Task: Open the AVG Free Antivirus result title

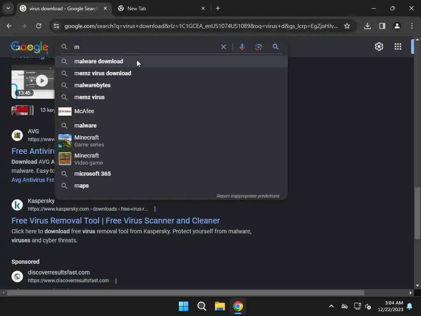Action: pyautogui.click(x=33, y=151)
